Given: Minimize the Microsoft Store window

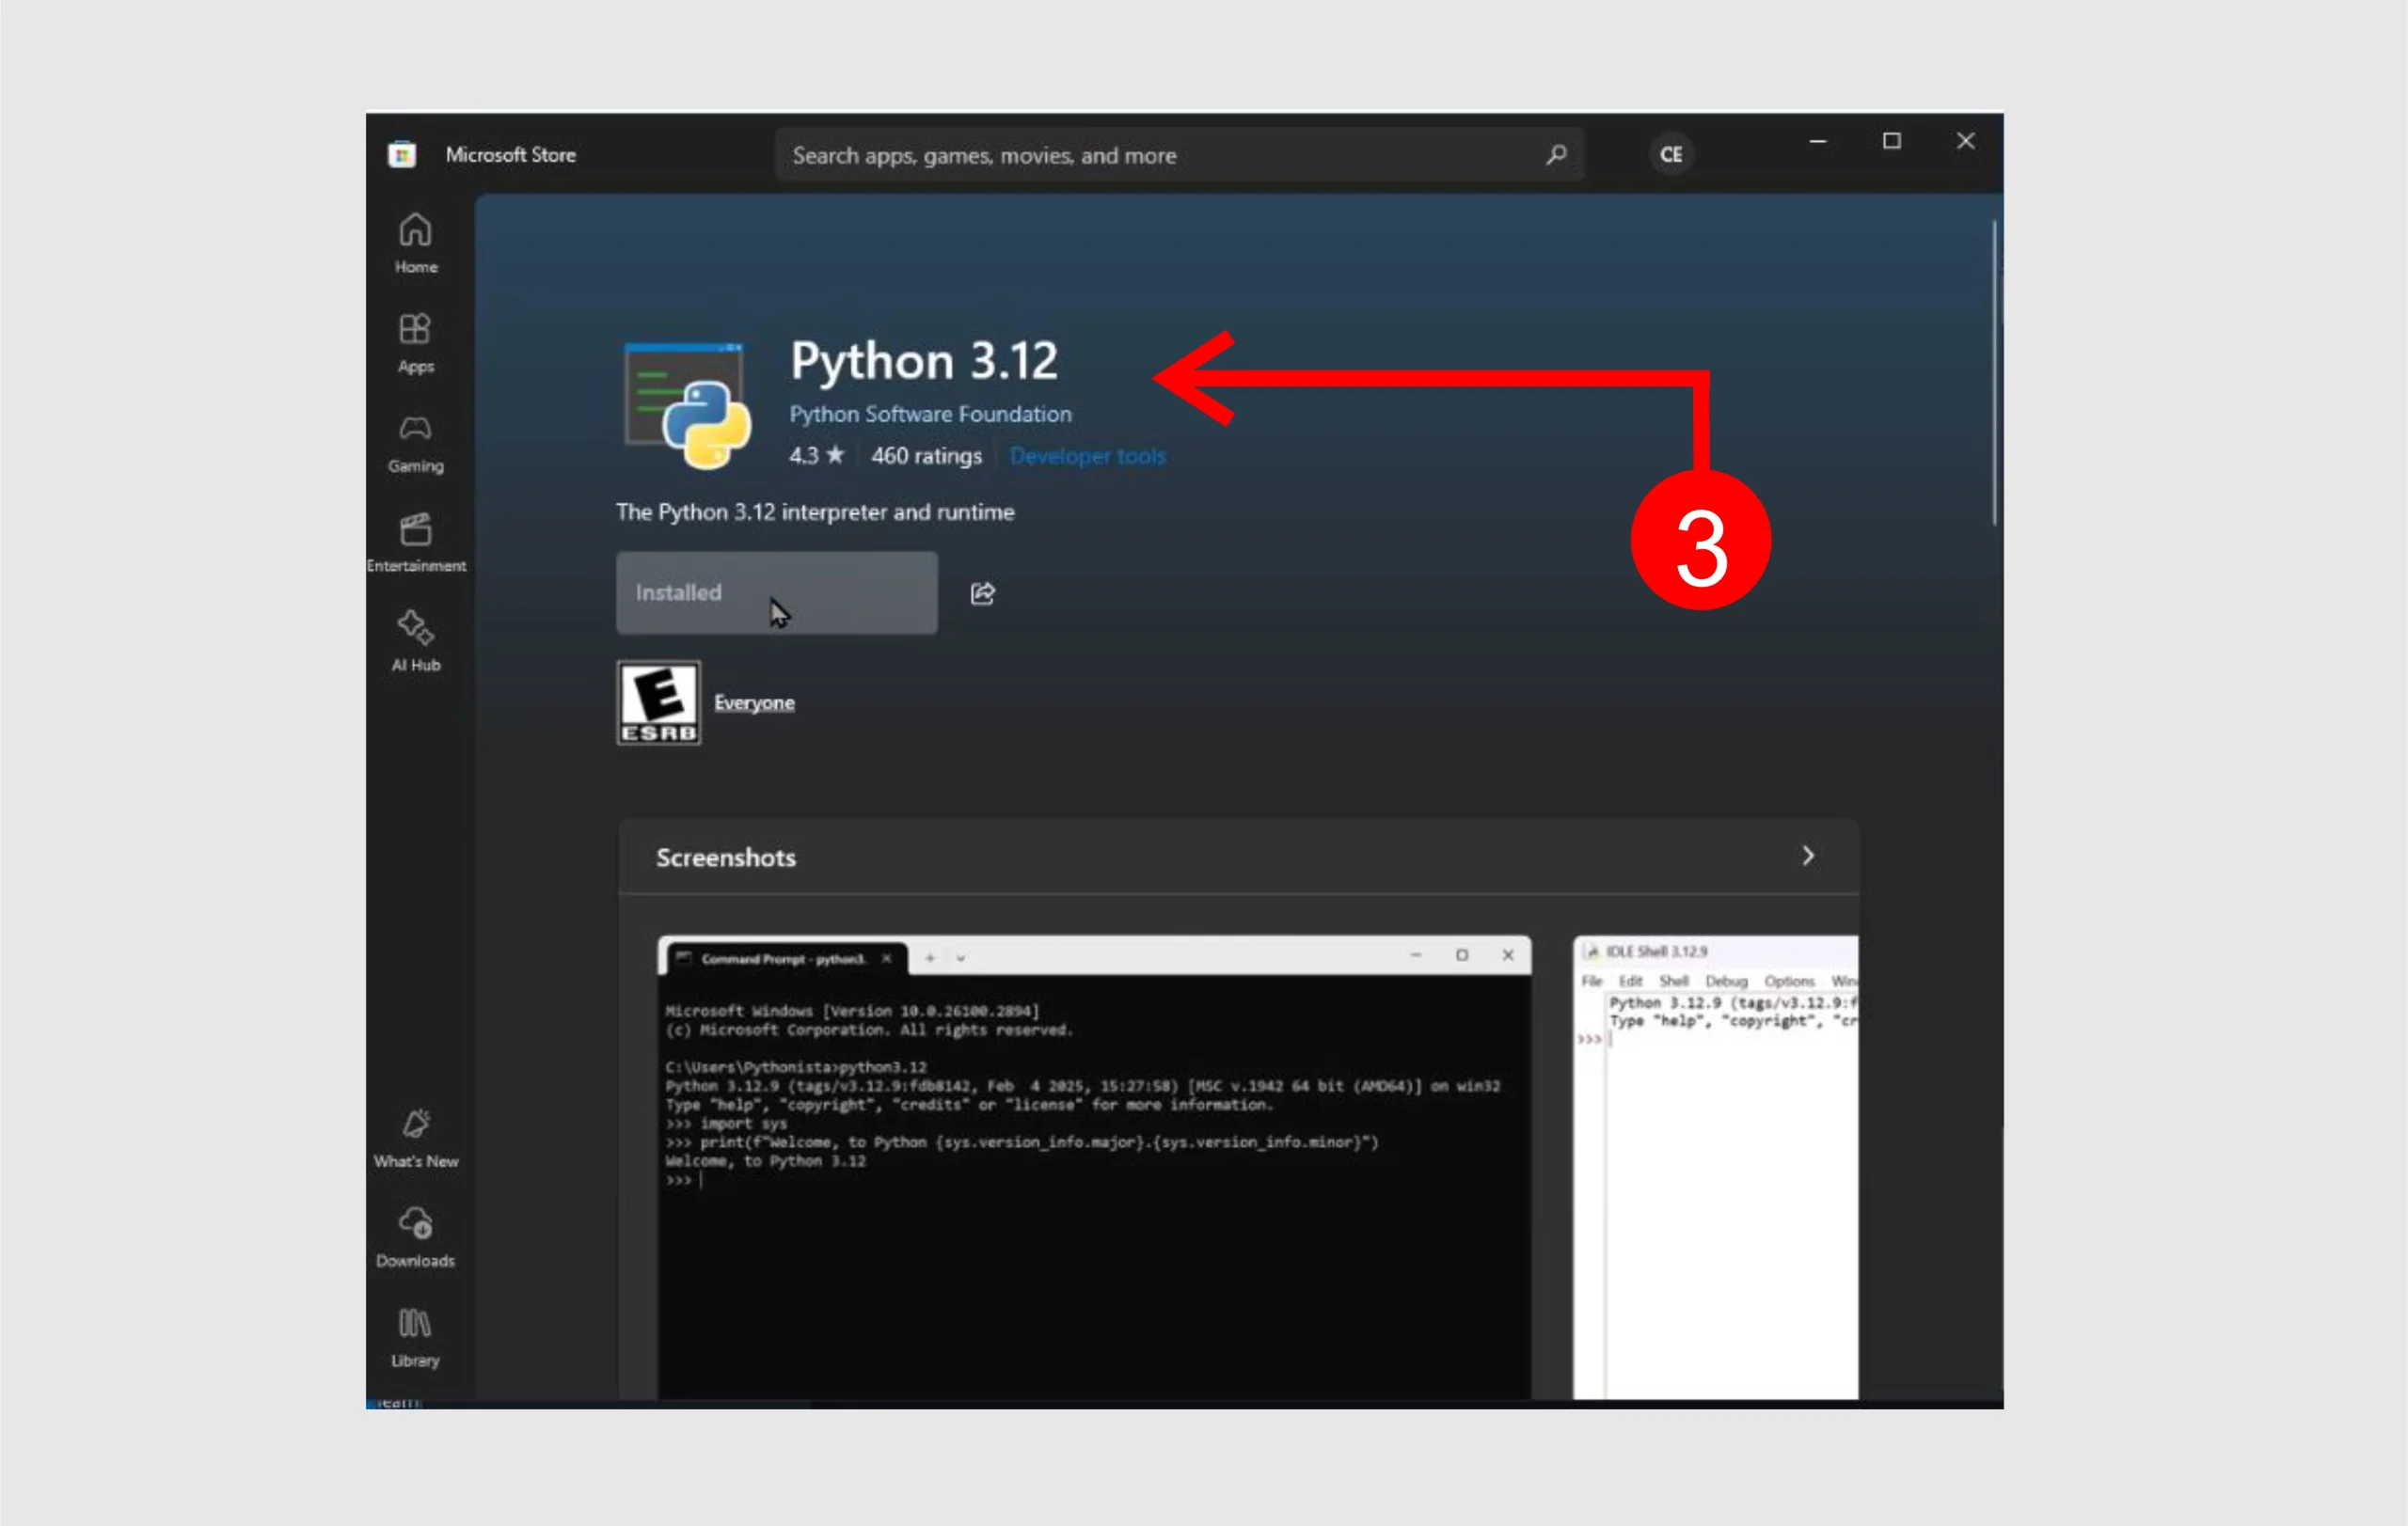Looking at the screenshot, I should pyautogui.click(x=1817, y=142).
